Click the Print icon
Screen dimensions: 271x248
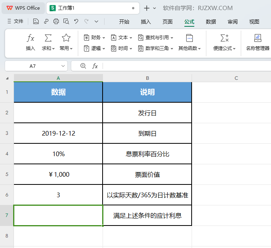tap(56, 22)
